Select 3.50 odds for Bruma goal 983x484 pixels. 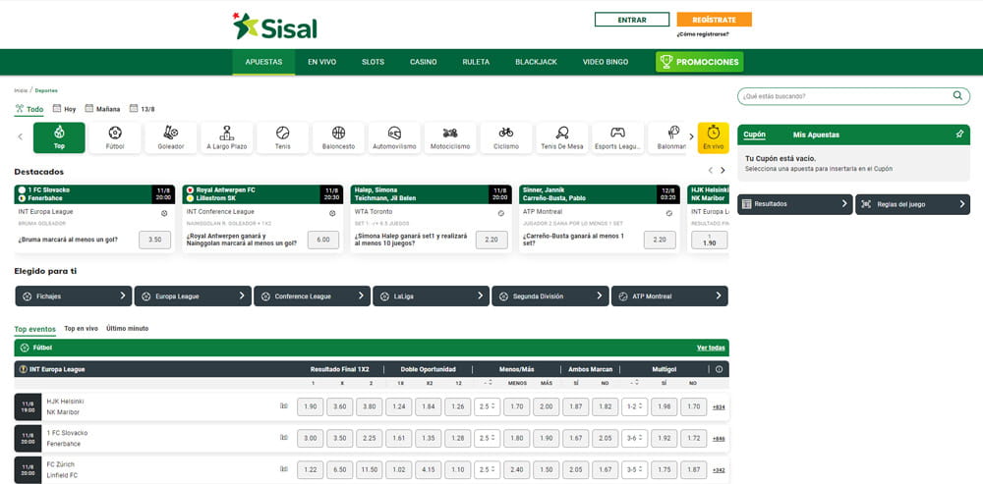pyautogui.click(x=155, y=240)
